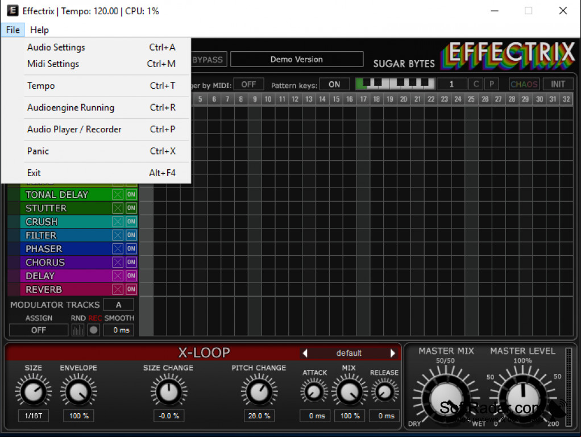Toggle trigger by MIDI OFF switch

click(x=248, y=85)
